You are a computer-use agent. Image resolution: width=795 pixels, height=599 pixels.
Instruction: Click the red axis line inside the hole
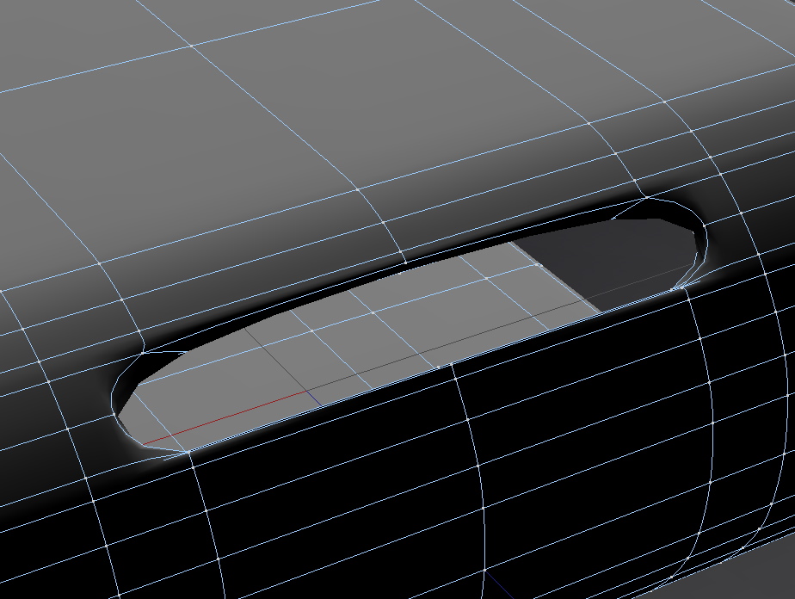(225, 418)
